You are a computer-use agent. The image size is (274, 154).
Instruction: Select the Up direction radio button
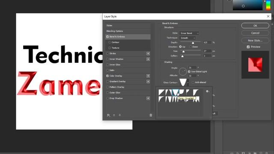[x=180, y=47]
